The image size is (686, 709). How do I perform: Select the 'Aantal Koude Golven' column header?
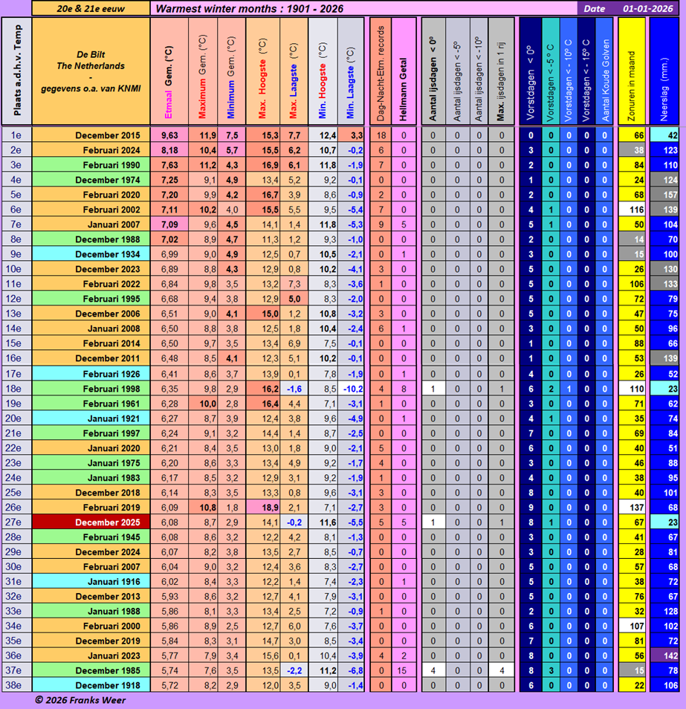(x=605, y=71)
